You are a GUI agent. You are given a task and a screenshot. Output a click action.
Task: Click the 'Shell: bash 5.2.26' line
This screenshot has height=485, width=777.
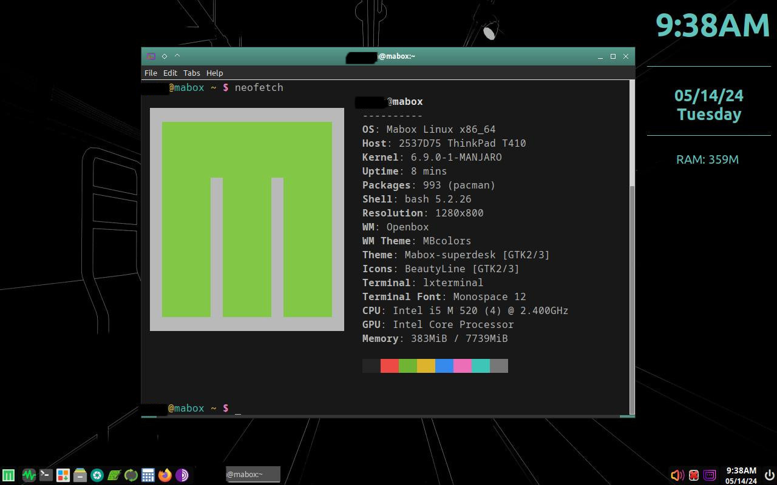tap(416, 199)
